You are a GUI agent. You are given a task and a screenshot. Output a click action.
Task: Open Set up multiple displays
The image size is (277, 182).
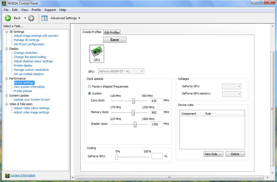coord(29,74)
